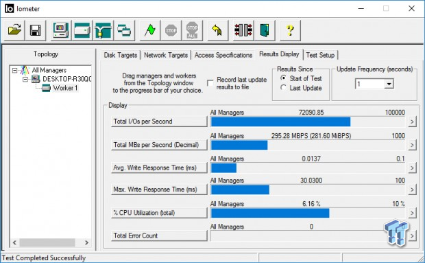Click Total I/Os per Second progress bar
The height and width of the screenshot is (263, 425).
tap(308, 122)
